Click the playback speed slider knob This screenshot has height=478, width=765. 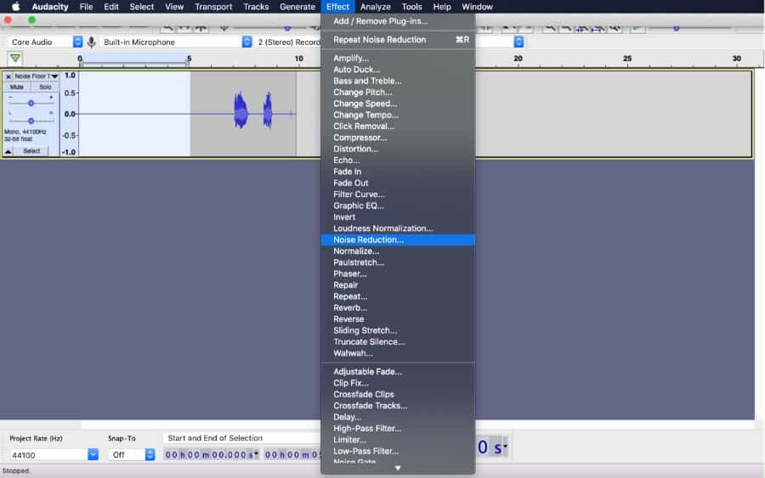tap(677, 28)
